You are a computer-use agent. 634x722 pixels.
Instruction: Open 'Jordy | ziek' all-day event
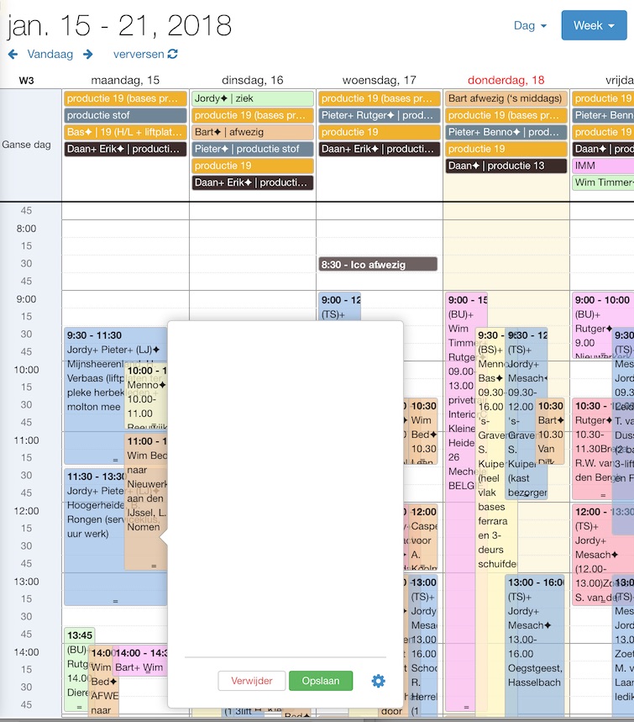(x=253, y=98)
